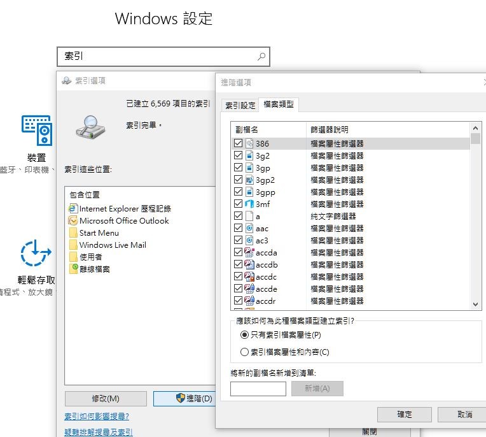Uncheck the 3gp extension checkbox

pos(238,168)
